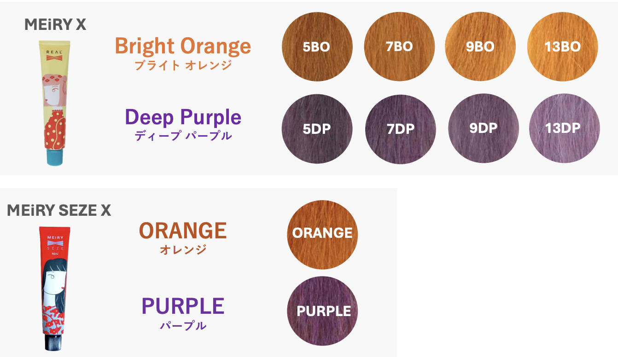
Task: Pick the 13BO lightest orange swatch
Action: [562, 47]
